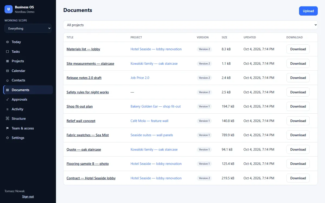The image size is (325, 203).
Task: Open Tasks from the sidebar
Action: point(28,51)
